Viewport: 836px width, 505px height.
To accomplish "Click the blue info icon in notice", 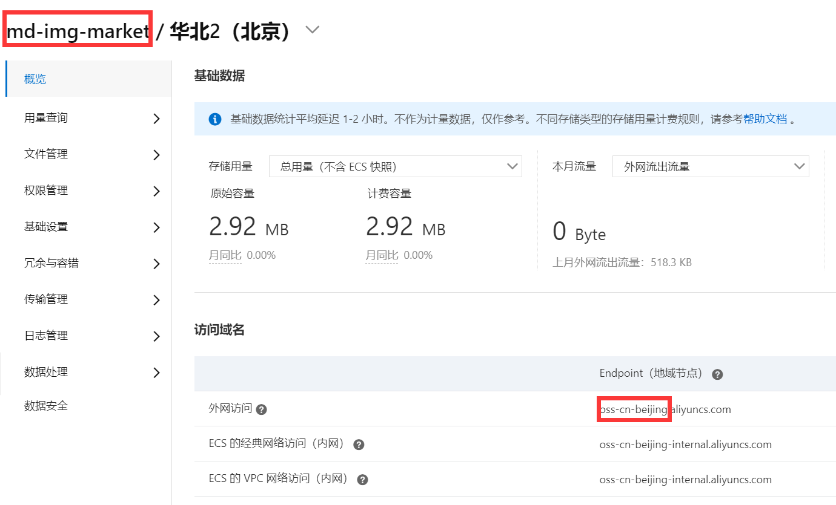I will (x=214, y=119).
